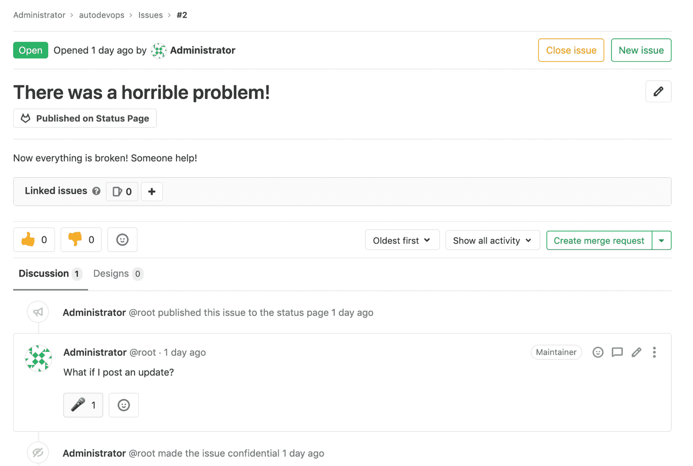
Task: Open the autodevops breadcrumb link
Action: click(x=102, y=15)
